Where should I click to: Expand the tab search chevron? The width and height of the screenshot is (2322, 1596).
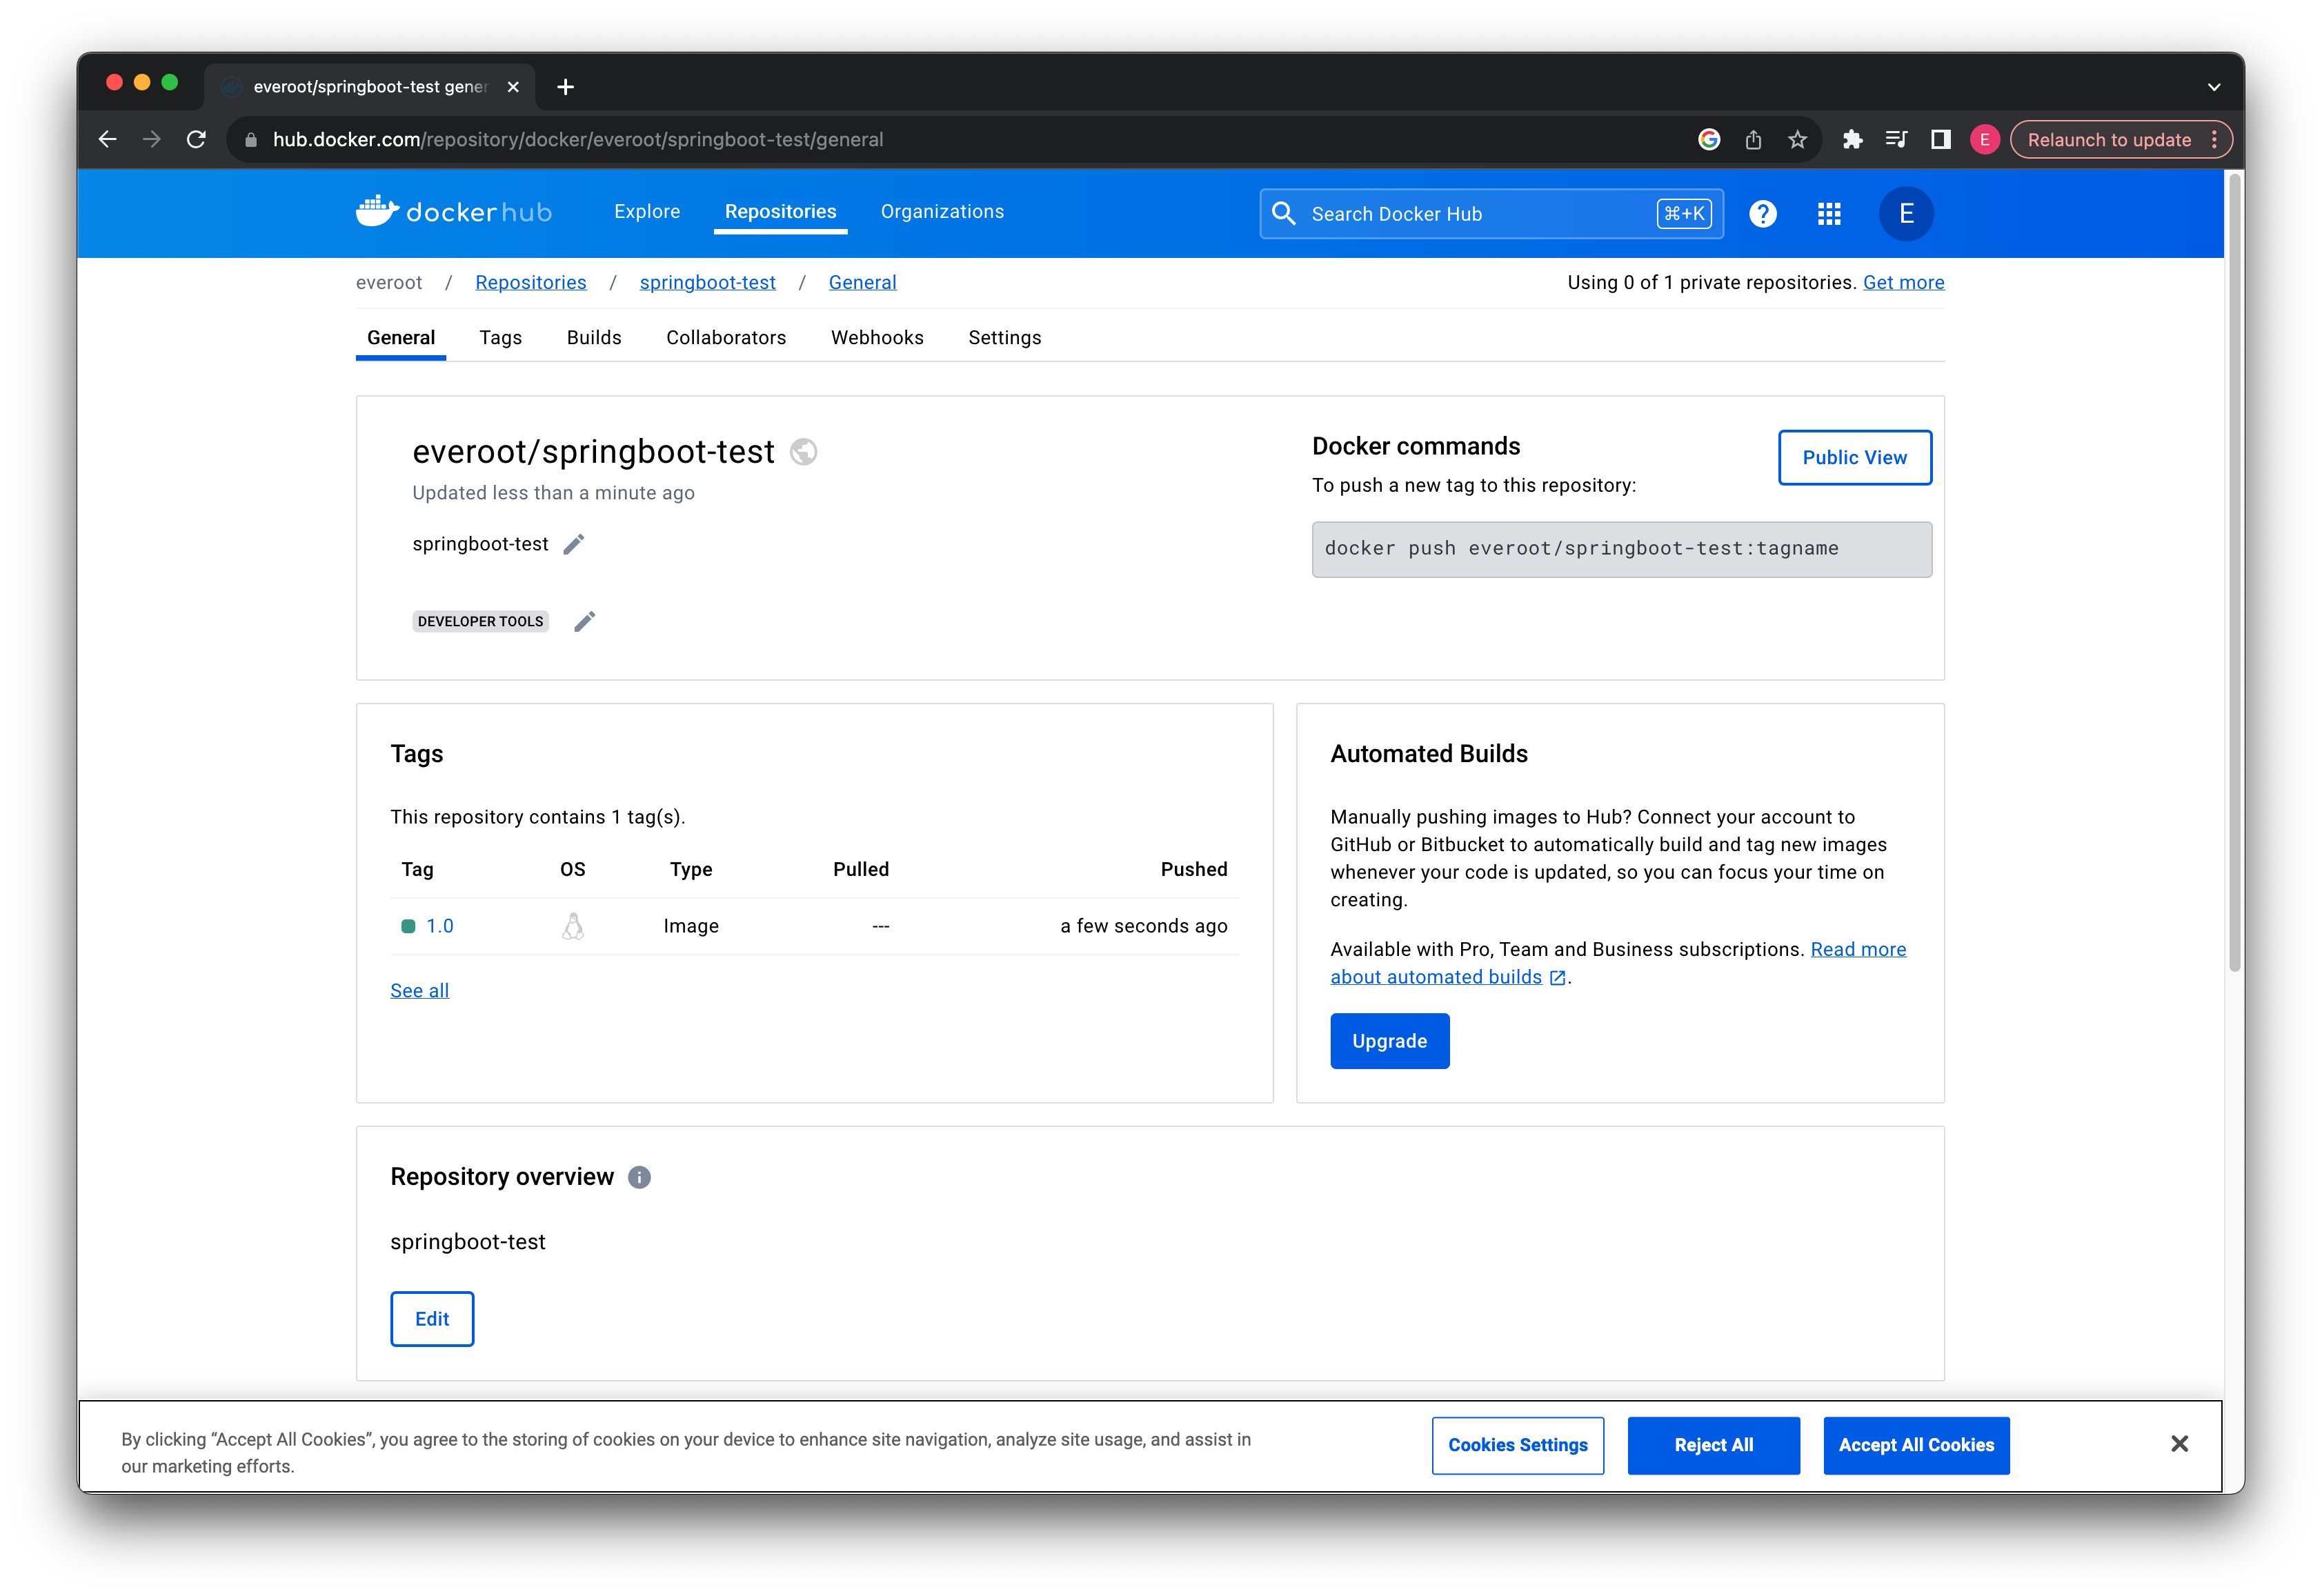[2213, 87]
